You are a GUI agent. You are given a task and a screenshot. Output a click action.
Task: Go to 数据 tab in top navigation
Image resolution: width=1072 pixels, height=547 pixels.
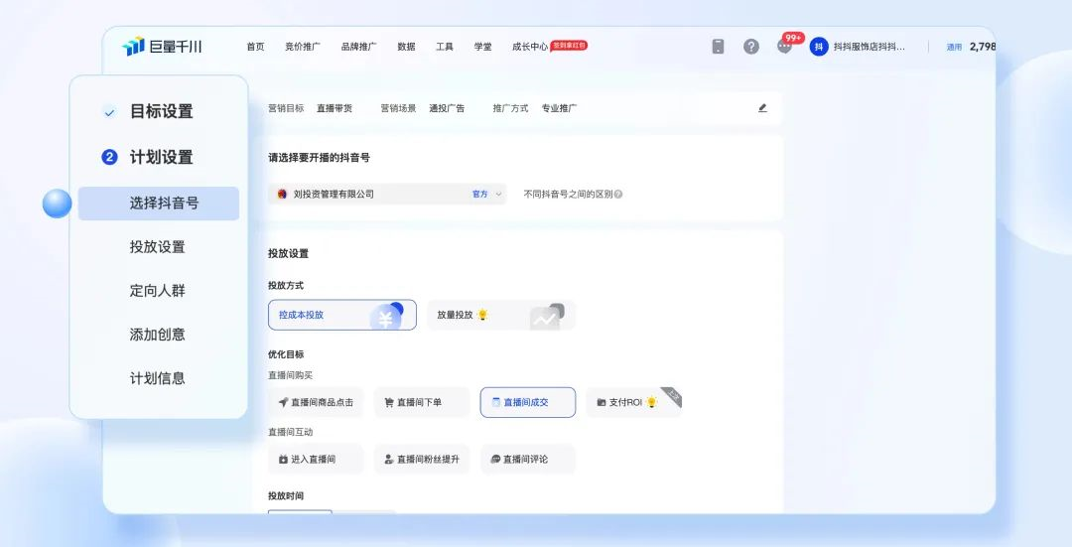(406, 47)
